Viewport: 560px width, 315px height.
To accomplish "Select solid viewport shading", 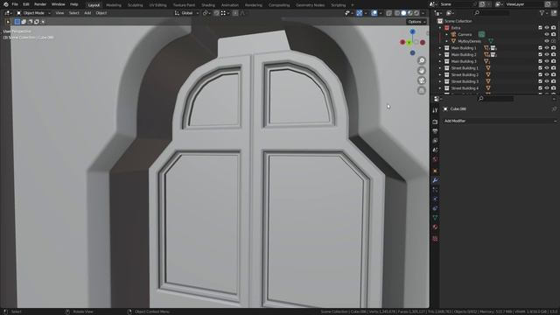I will [403, 13].
